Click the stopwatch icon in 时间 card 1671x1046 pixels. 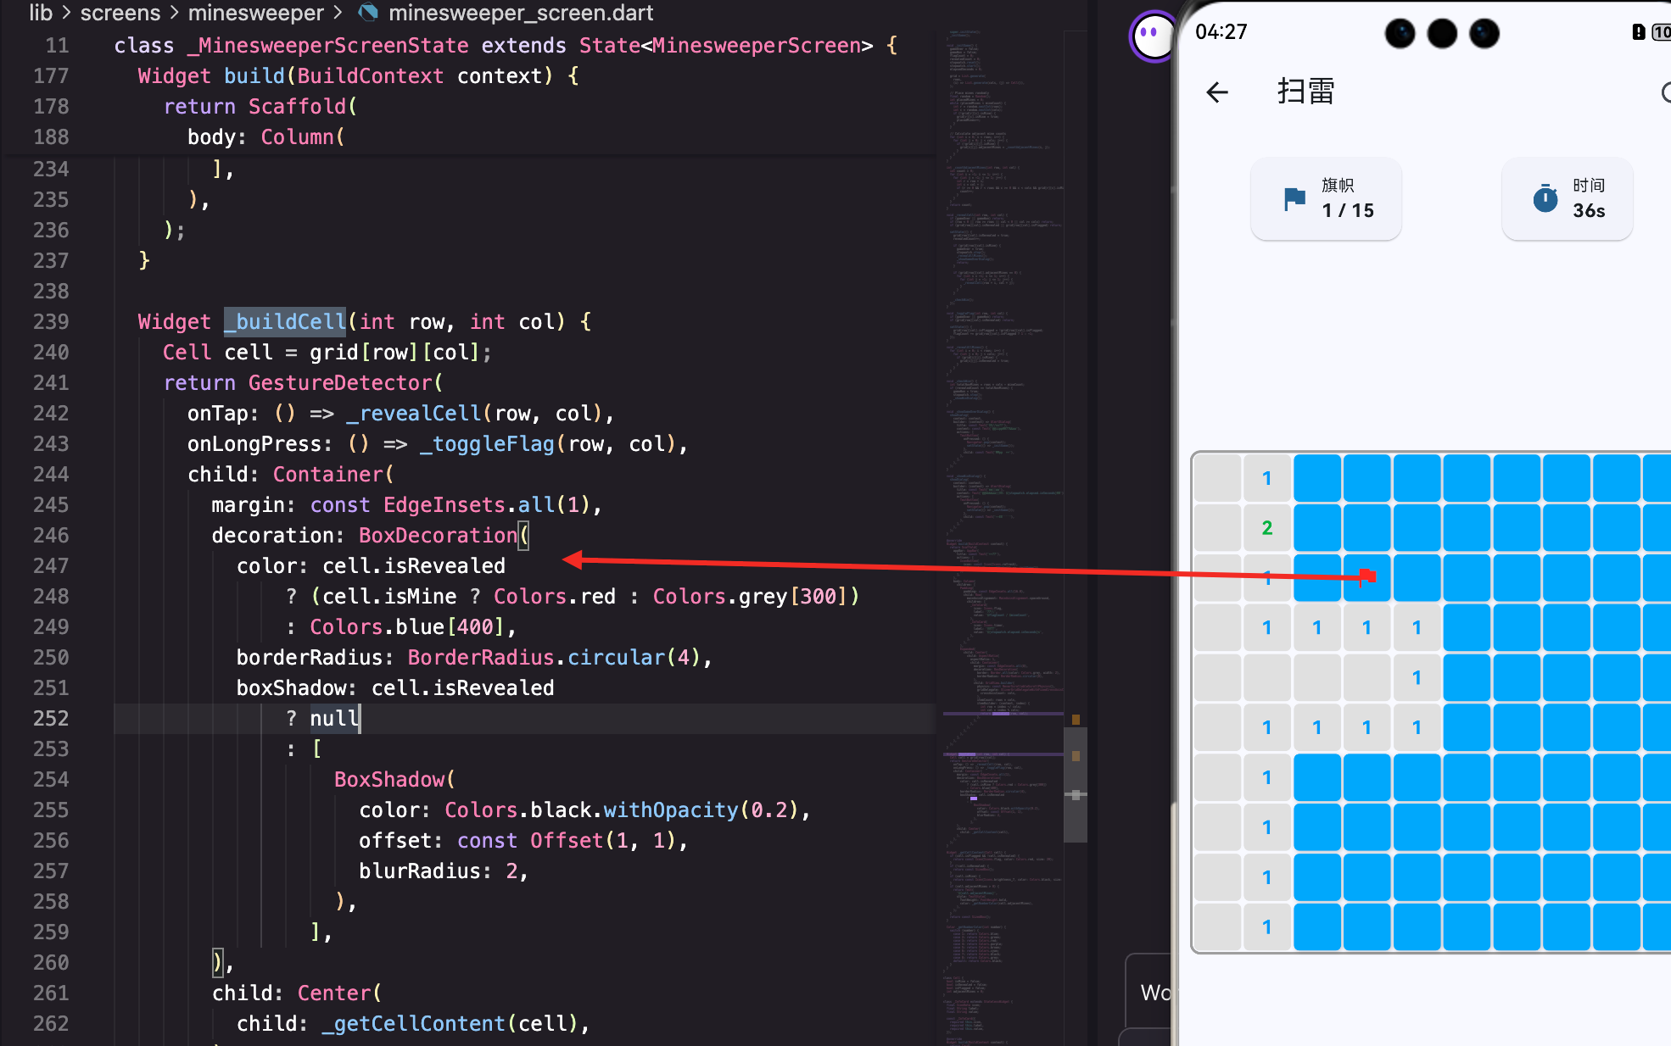point(1545,198)
